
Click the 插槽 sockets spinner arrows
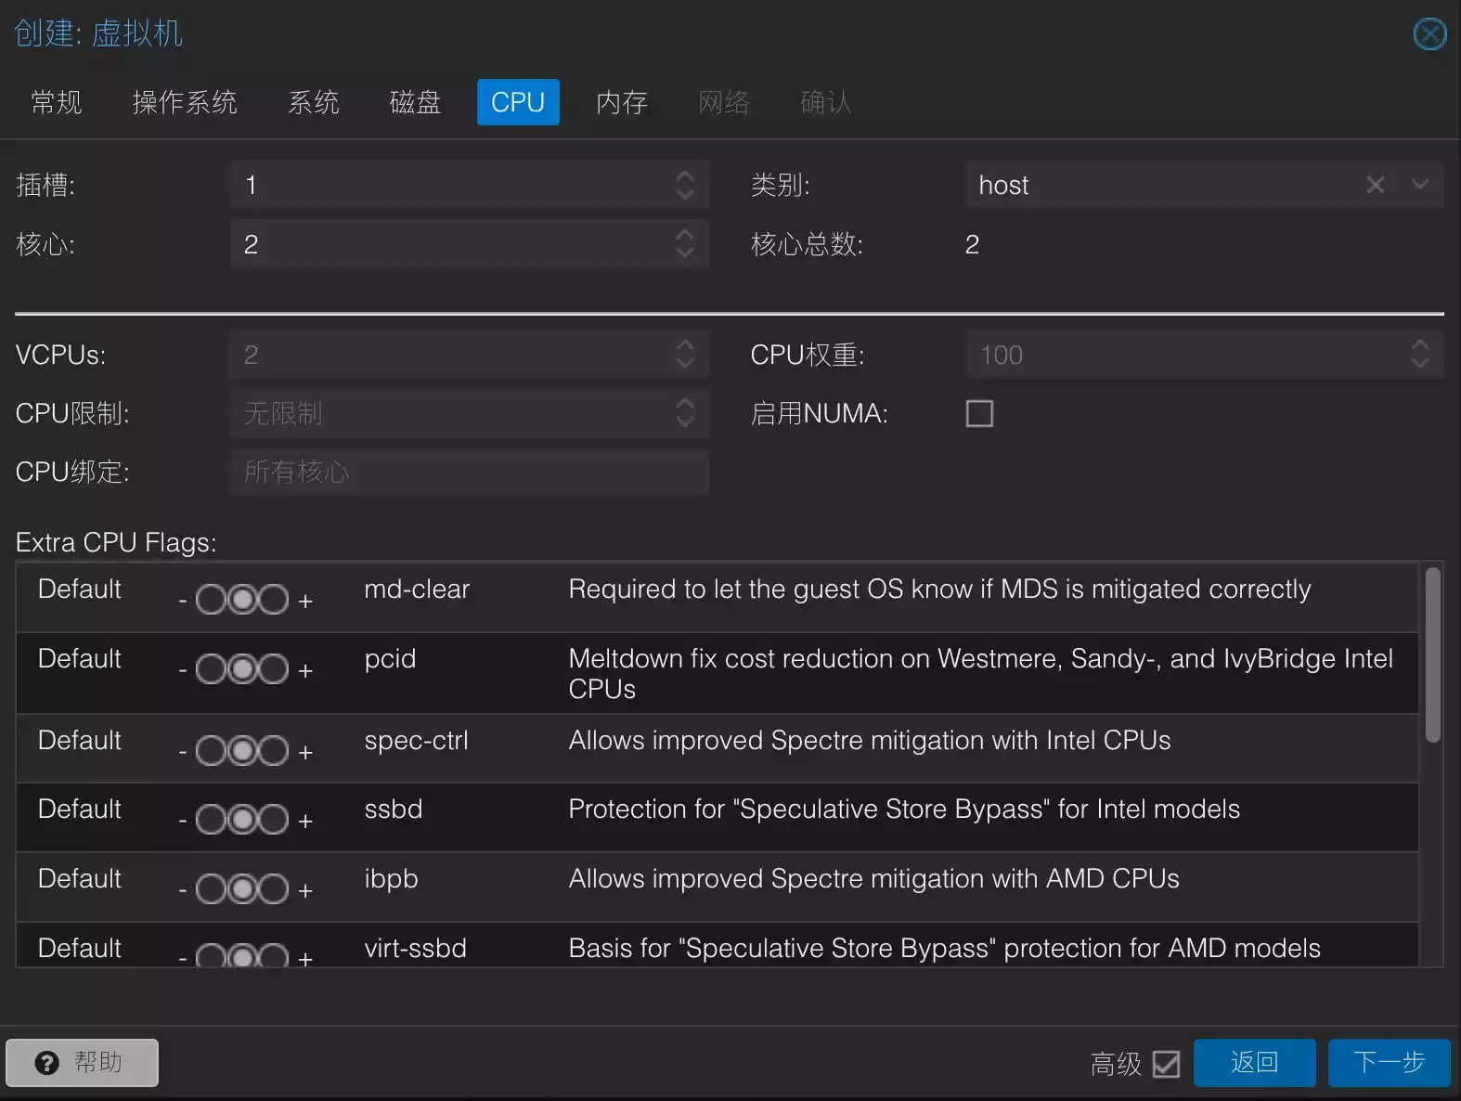coord(685,185)
